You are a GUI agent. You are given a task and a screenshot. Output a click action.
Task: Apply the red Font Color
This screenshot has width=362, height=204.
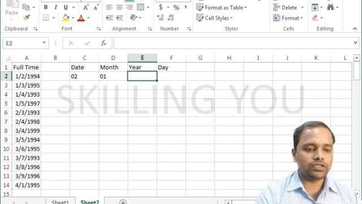tap(81, 18)
